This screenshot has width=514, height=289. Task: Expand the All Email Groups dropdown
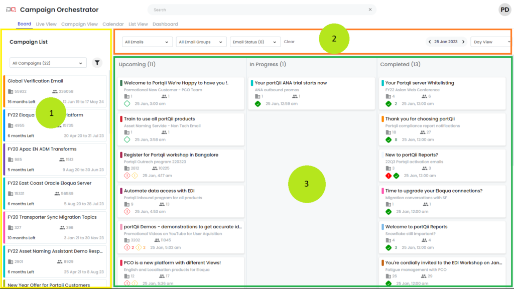point(201,42)
